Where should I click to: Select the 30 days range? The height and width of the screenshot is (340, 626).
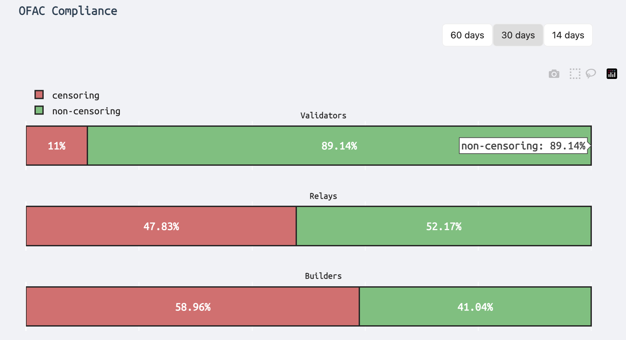[518, 35]
